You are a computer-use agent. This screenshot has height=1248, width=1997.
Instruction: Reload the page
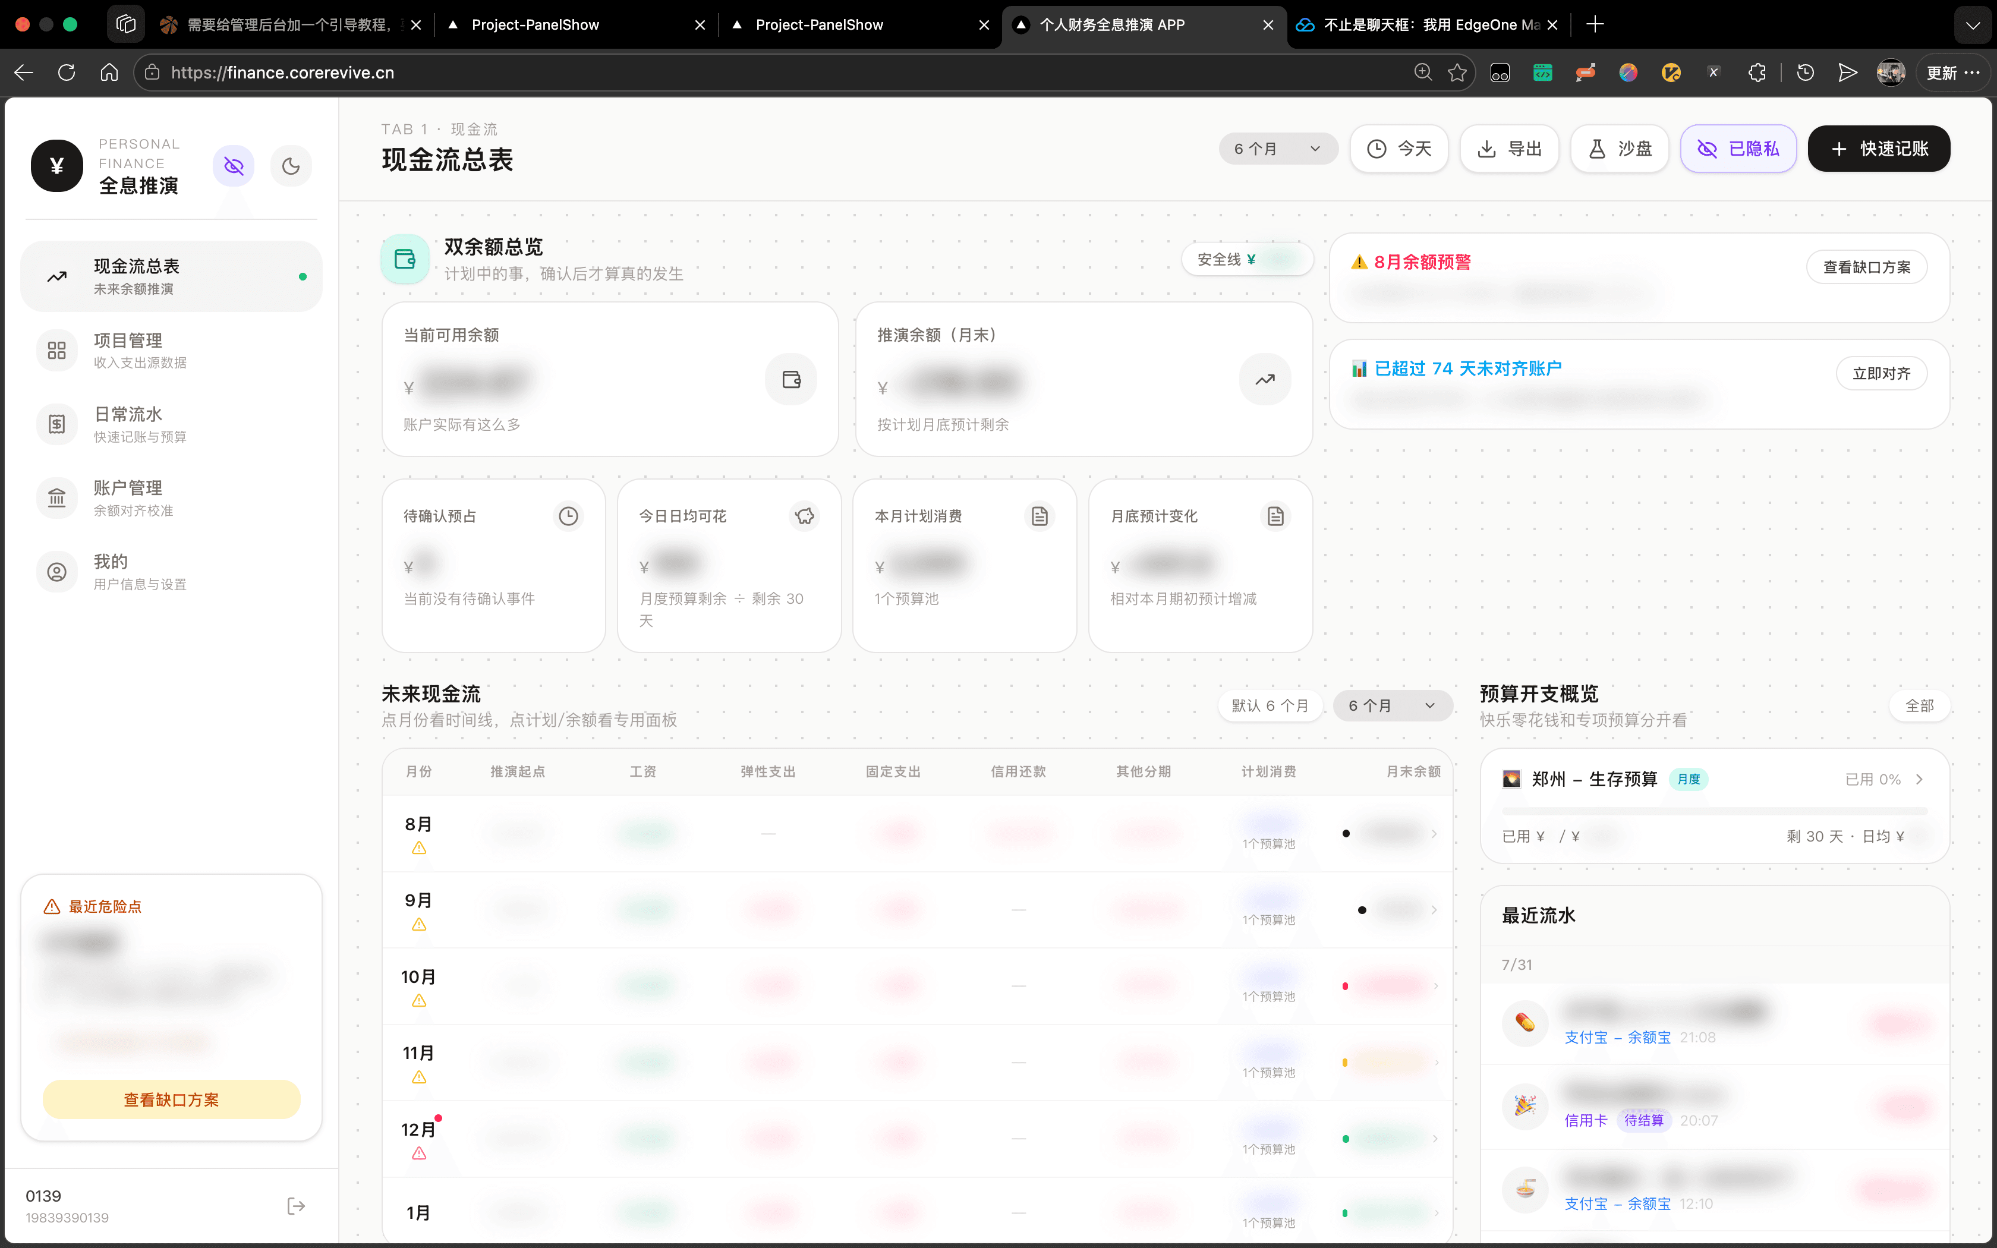click(x=67, y=73)
